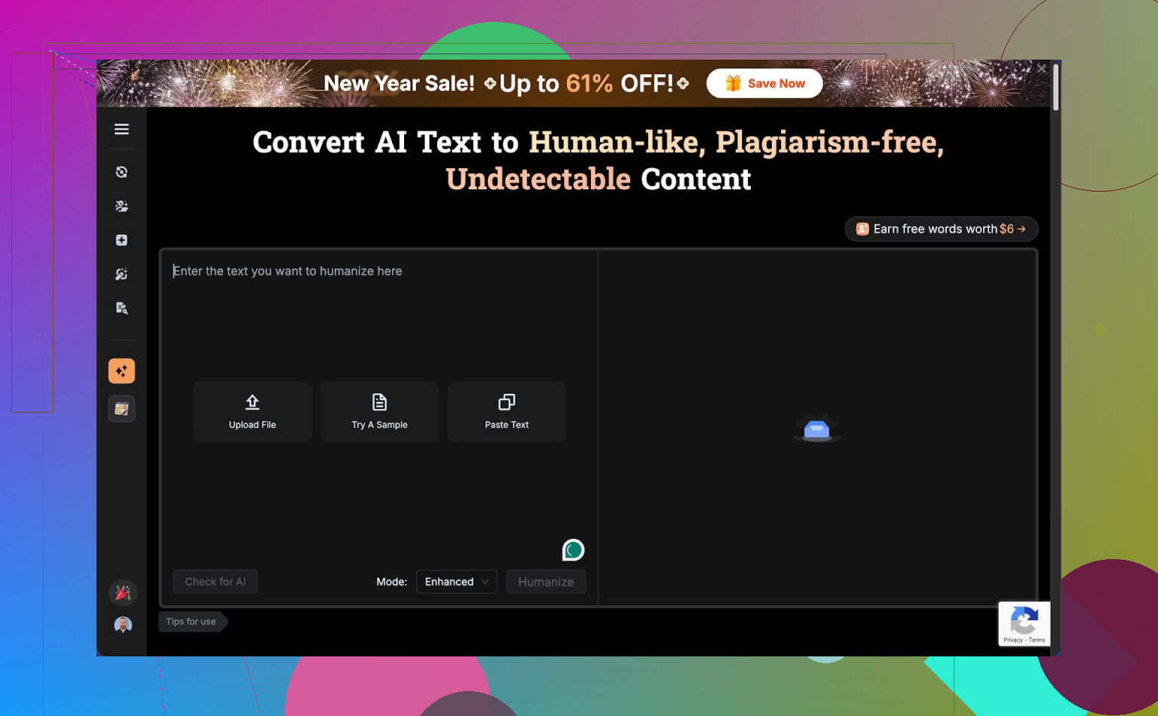1158x716 pixels.
Task: Expand the Enhanced mode dropdown
Action: coord(456,582)
